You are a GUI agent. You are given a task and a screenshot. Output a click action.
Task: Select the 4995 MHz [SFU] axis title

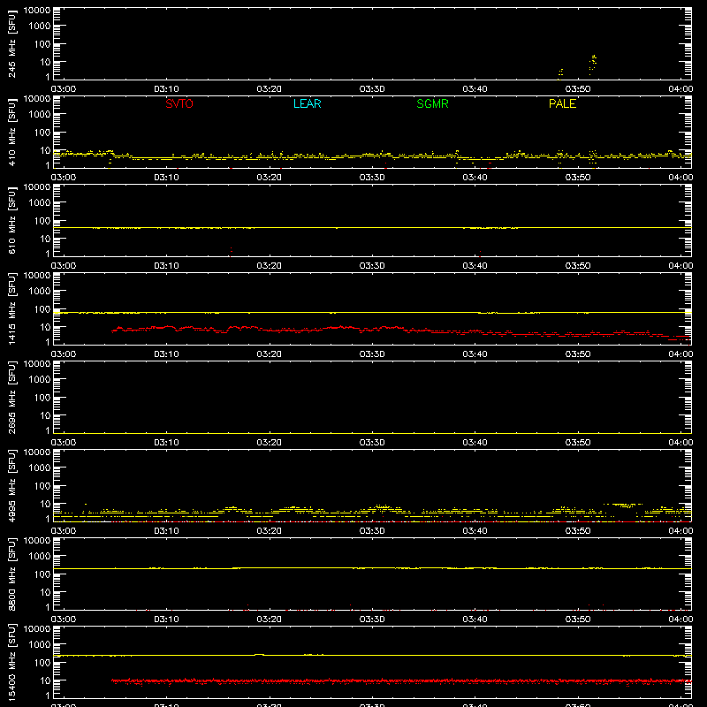tap(12, 485)
